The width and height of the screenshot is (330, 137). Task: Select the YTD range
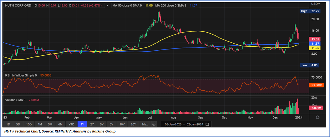tap(71, 124)
